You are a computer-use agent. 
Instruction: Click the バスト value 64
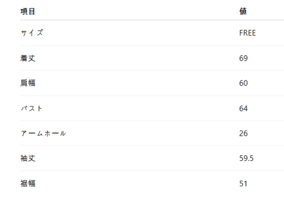[x=243, y=108]
